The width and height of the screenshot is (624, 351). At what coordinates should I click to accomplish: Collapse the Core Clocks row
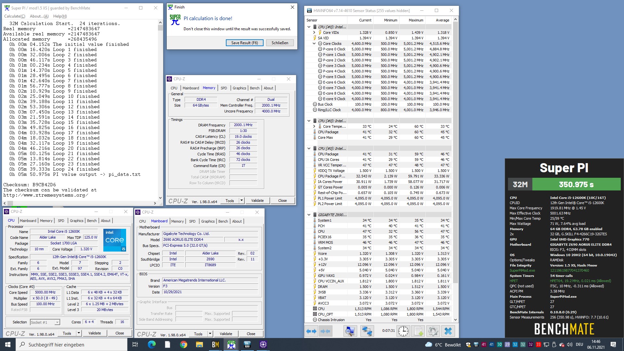(x=314, y=44)
